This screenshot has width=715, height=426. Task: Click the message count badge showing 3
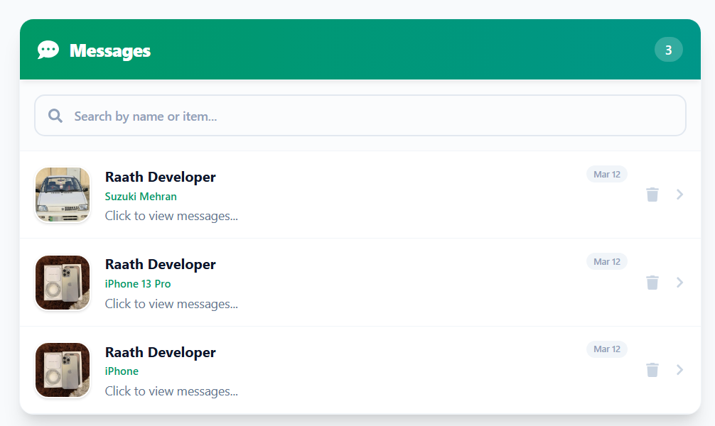[668, 50]
